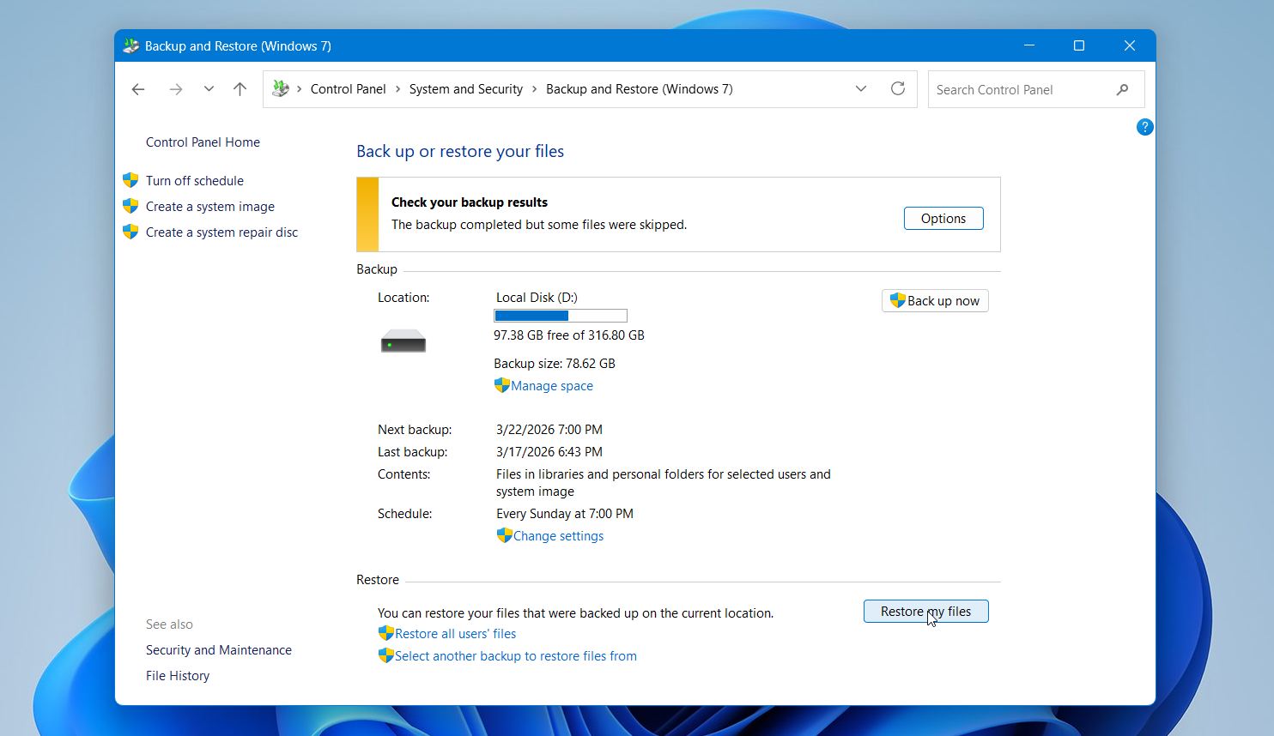Go to System and Security via breadcrumb
Image resolution: width=1274 pixels, height=736 pixels.
pyautogui.click(x=465, y=88)
